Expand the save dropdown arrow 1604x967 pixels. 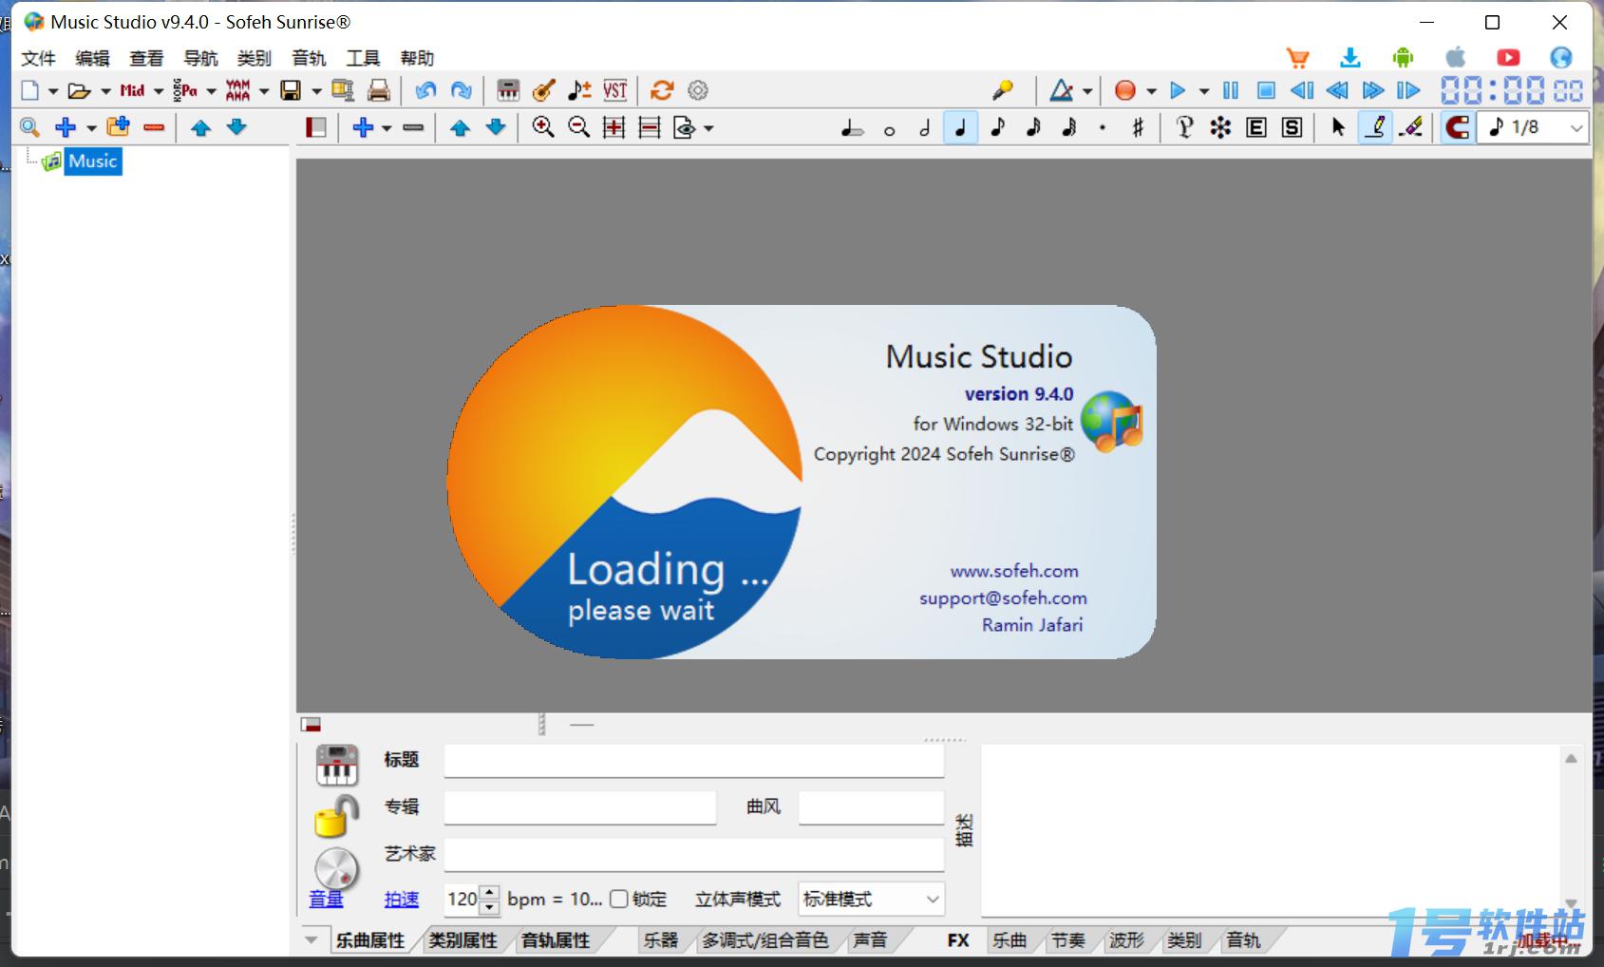click(315, 91)
